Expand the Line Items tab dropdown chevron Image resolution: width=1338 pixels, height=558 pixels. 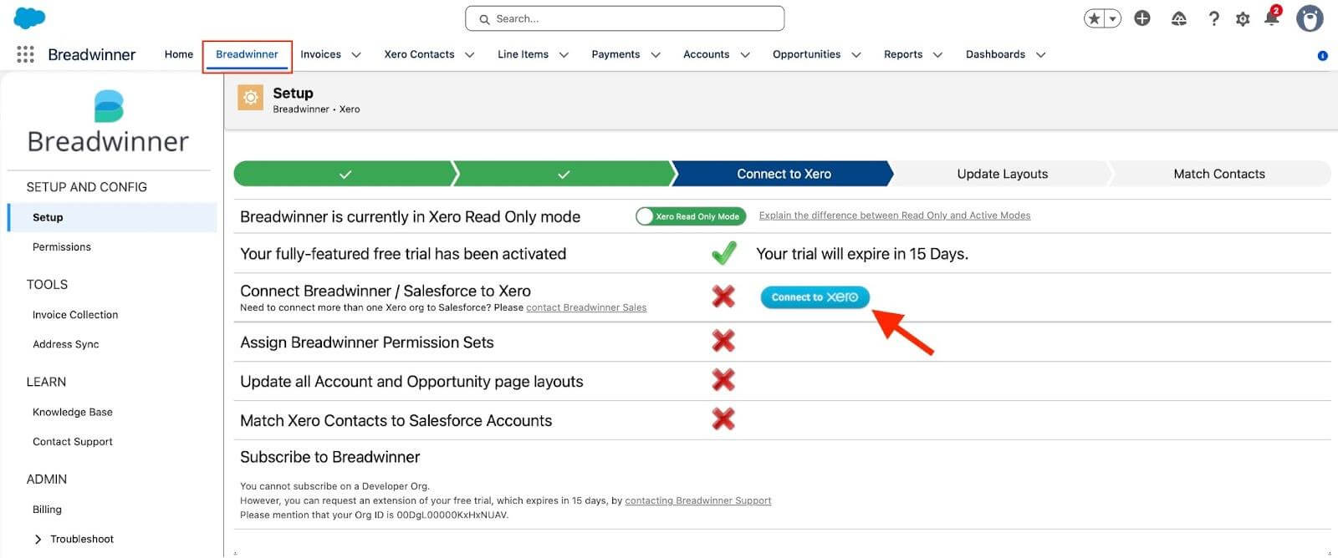[564, 55]
